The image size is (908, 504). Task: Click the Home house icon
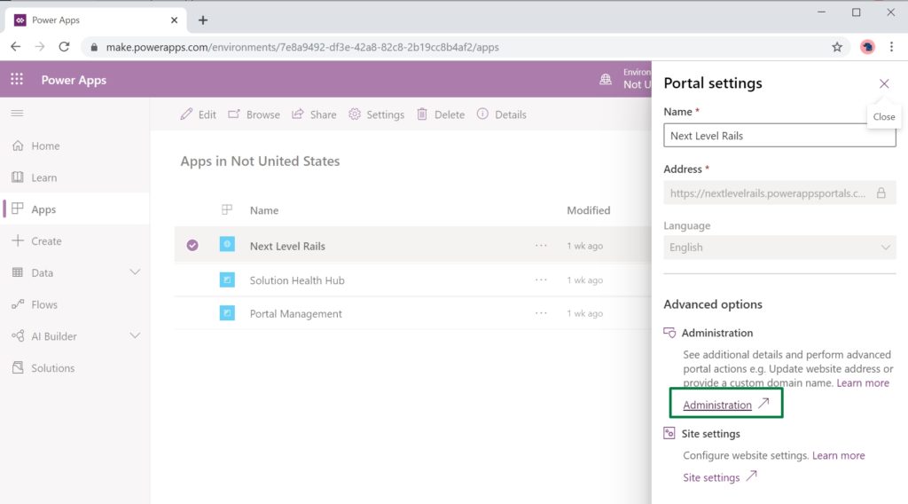click(18, 146)
